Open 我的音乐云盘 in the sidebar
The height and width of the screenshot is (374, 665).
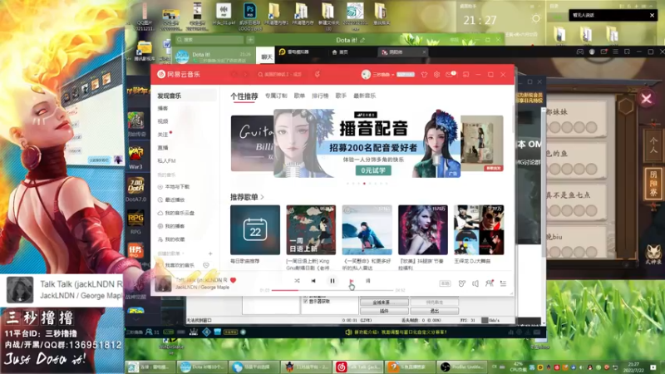pyautogui.click(x=176, y=213)
